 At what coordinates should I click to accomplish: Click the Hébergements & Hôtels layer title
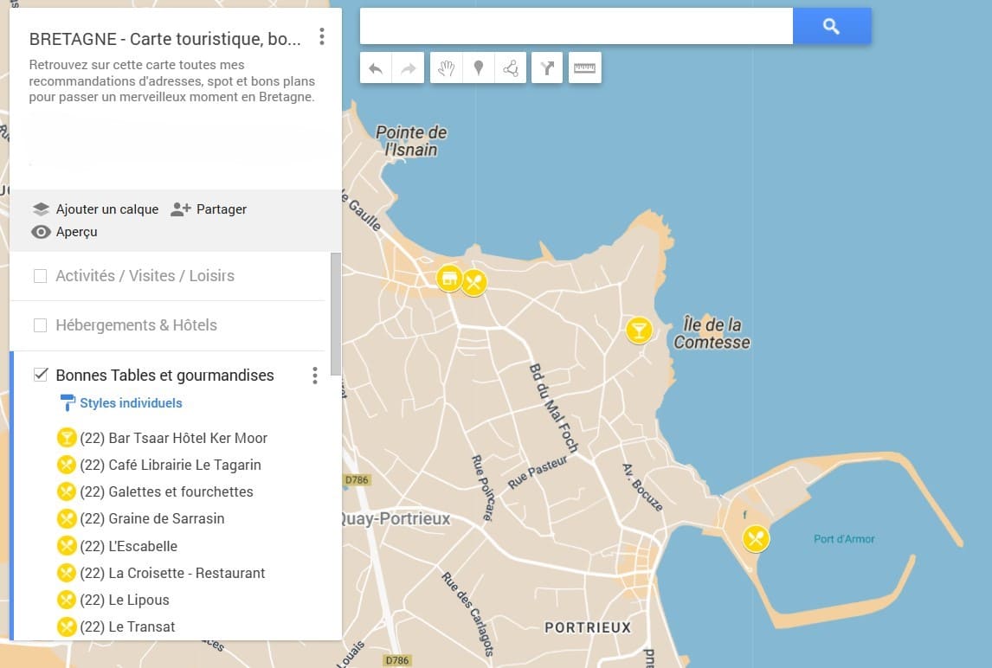pyautogui.click(x=136, y=325)
